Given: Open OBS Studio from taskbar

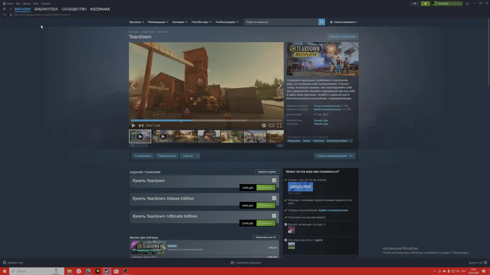Looking at the screenshot, I should 126,271.
